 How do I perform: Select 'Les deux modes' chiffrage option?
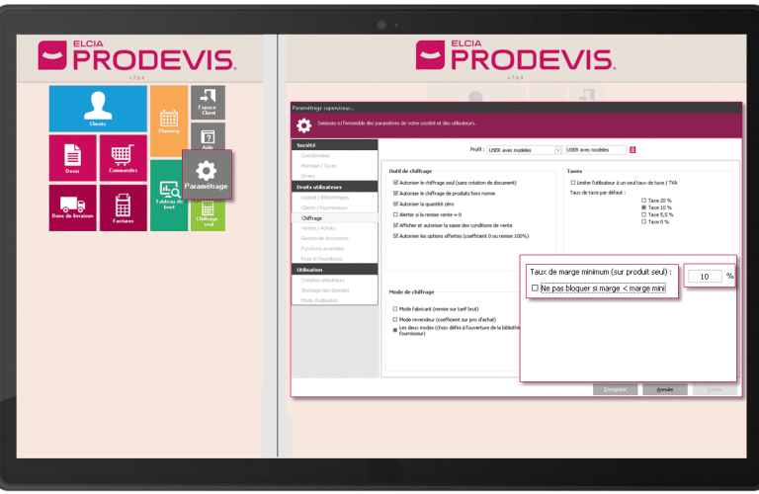(x=395, y=330)
